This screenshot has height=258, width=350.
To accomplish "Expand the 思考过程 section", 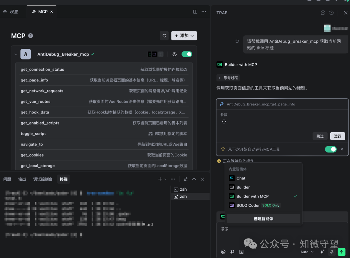I will pyautogui.click(x=228, y=78).
